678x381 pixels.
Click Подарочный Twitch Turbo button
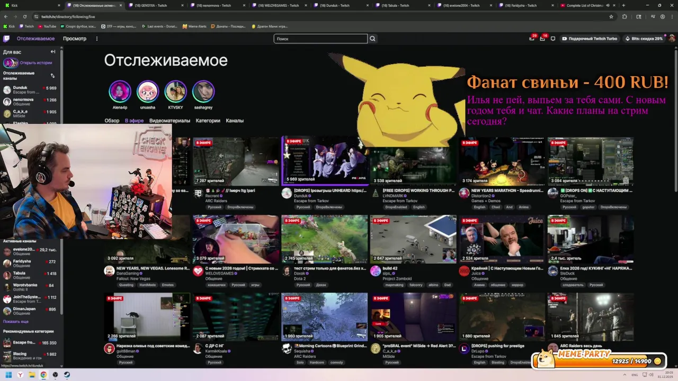pos(590,39)
